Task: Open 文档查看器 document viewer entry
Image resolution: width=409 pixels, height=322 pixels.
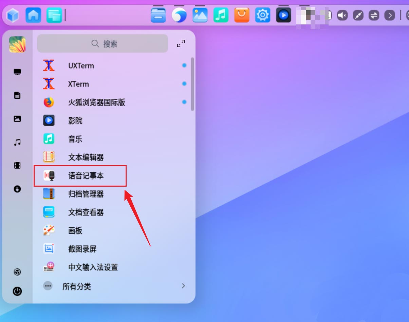Action: tap(114, 212)
